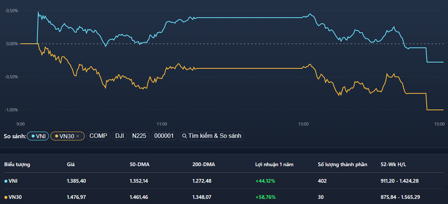Click the magnifier icon in Tìm kiếm & So sánh

pyautogui.click(x=184, y=136)
